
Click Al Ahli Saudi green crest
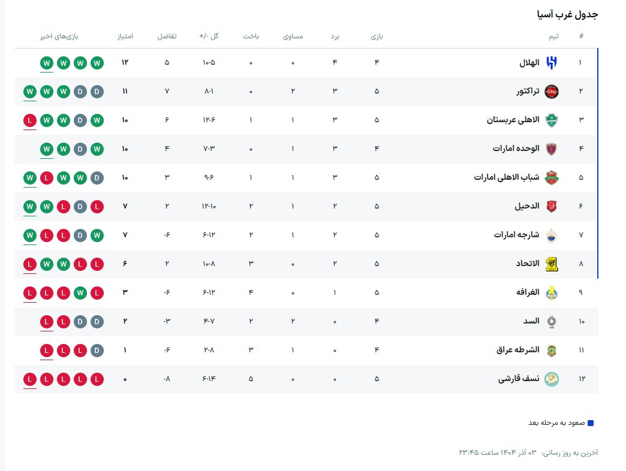point(551,120)
